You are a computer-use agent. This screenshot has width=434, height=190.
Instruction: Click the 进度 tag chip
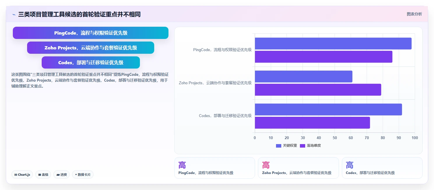pyautogui.click(x=62, y=175)
